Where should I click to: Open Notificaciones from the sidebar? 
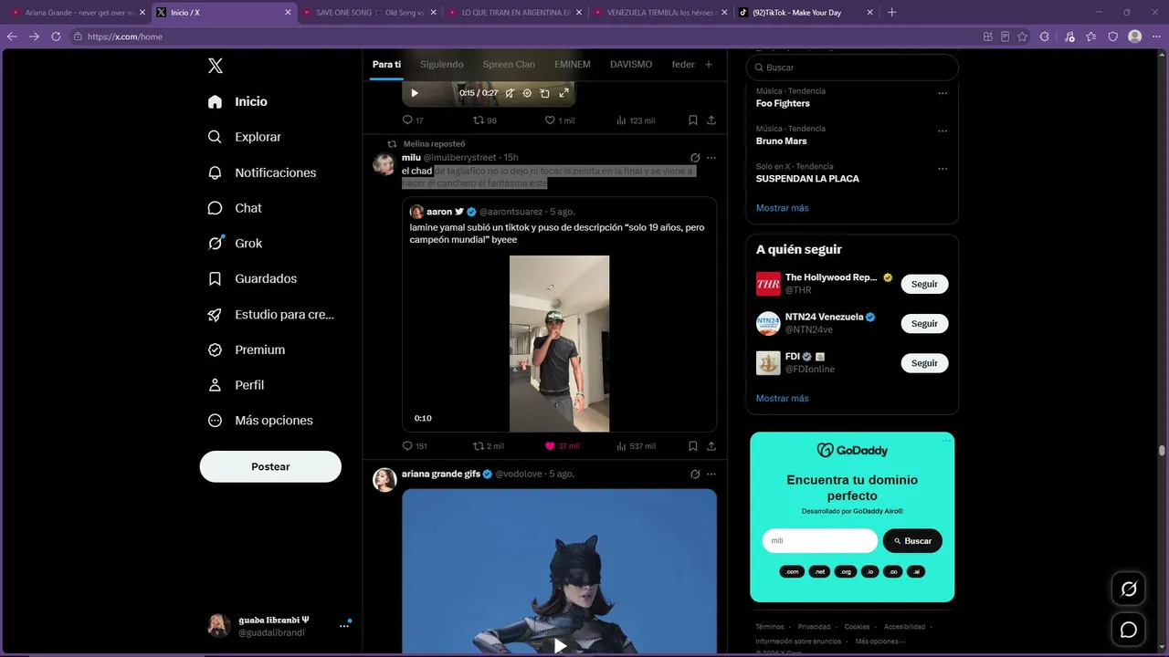(262, 172)
